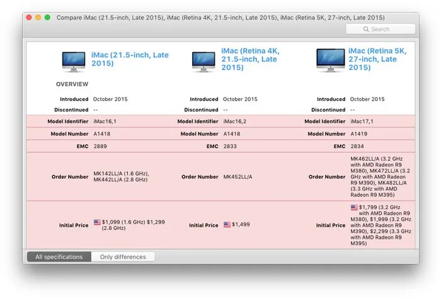Click the Order Number label for the 21.5-inch non-Retina iMac
Viewport: 441px width, 298px height.
[70, 177]
